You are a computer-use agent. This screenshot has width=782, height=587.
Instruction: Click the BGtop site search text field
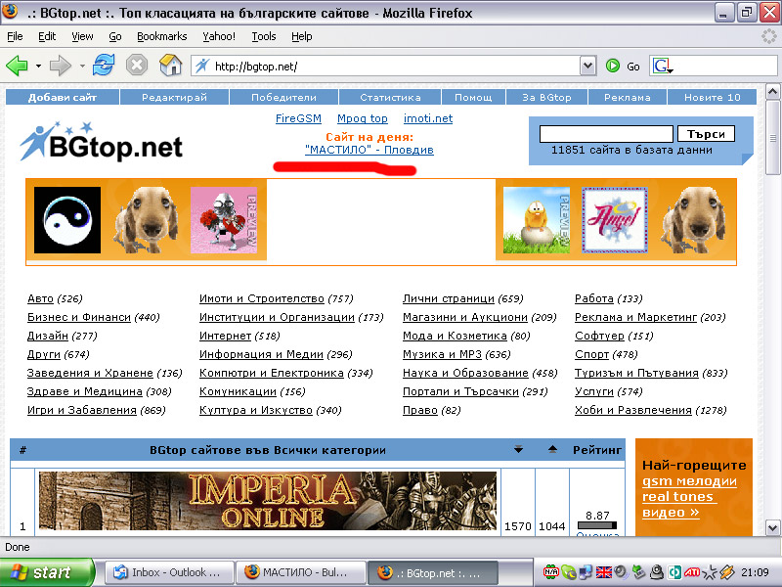click(x=606, y=134)
